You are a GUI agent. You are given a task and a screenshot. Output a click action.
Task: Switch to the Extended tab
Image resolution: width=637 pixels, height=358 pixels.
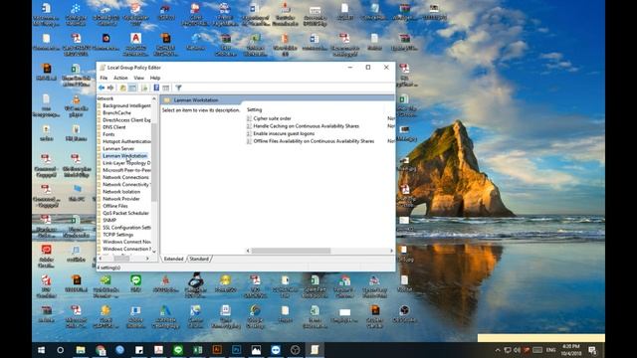(x=174, y=259)
